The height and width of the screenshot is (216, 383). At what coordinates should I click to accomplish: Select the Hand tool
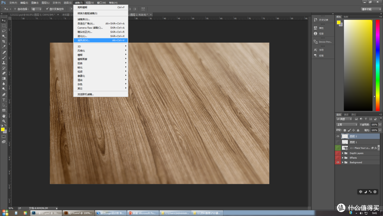coord(4,116)
